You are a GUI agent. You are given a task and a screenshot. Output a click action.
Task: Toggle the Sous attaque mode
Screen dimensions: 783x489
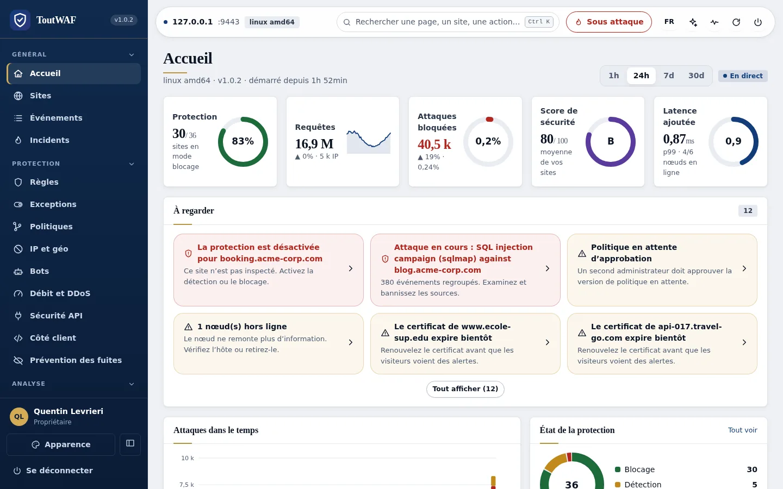pyautogui.click(x=609, y=22)
